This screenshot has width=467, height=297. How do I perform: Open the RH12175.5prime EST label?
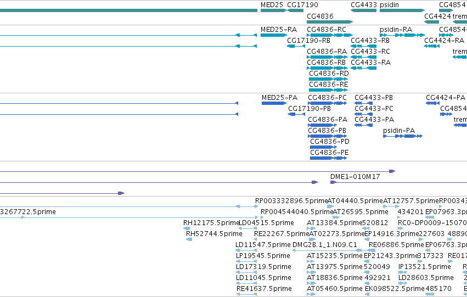212,223
